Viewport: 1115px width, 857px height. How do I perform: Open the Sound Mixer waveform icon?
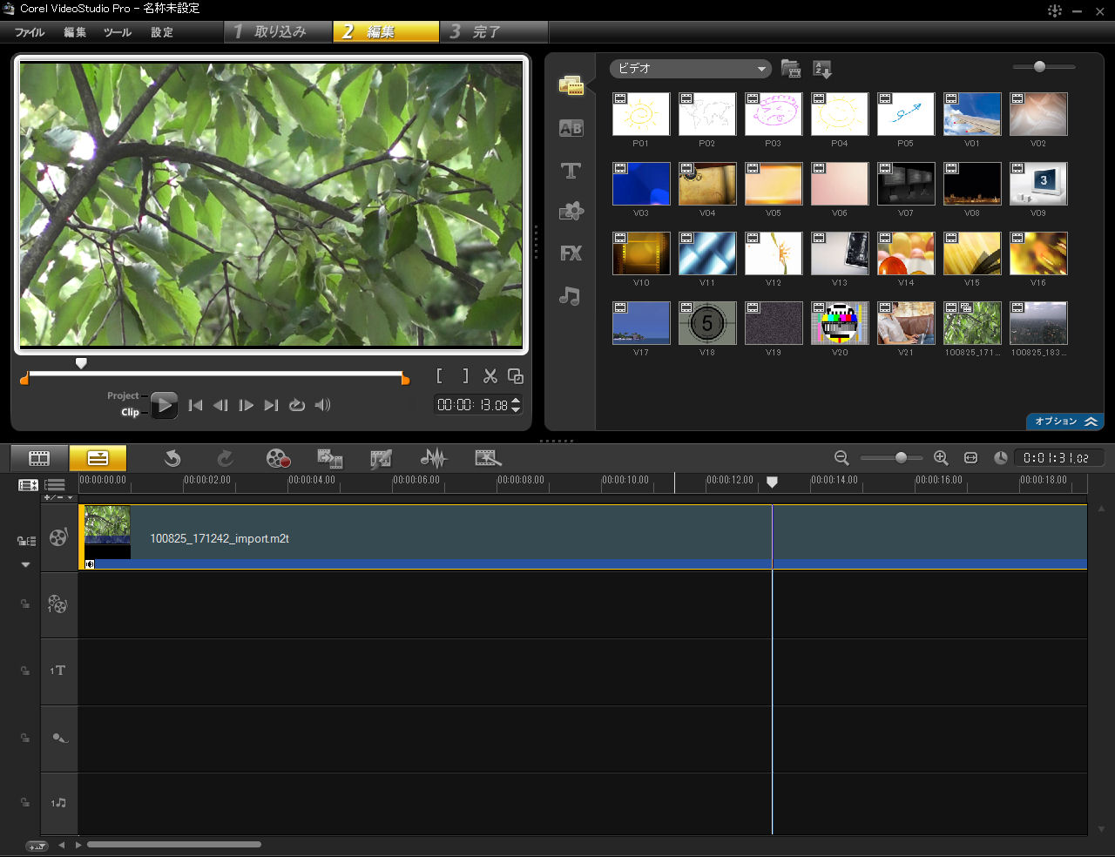(433, 458)
